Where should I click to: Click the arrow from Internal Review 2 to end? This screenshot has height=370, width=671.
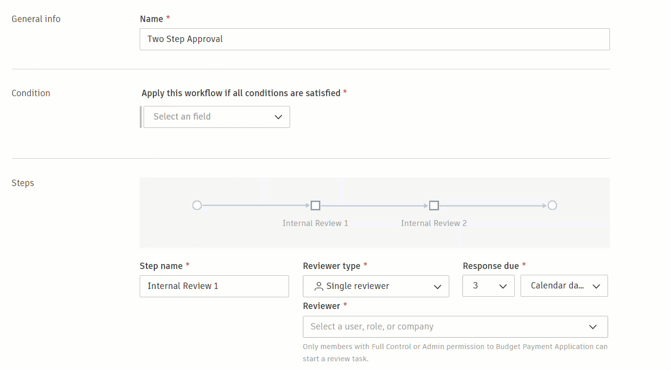pyautogui.click(x=493, y=206)
